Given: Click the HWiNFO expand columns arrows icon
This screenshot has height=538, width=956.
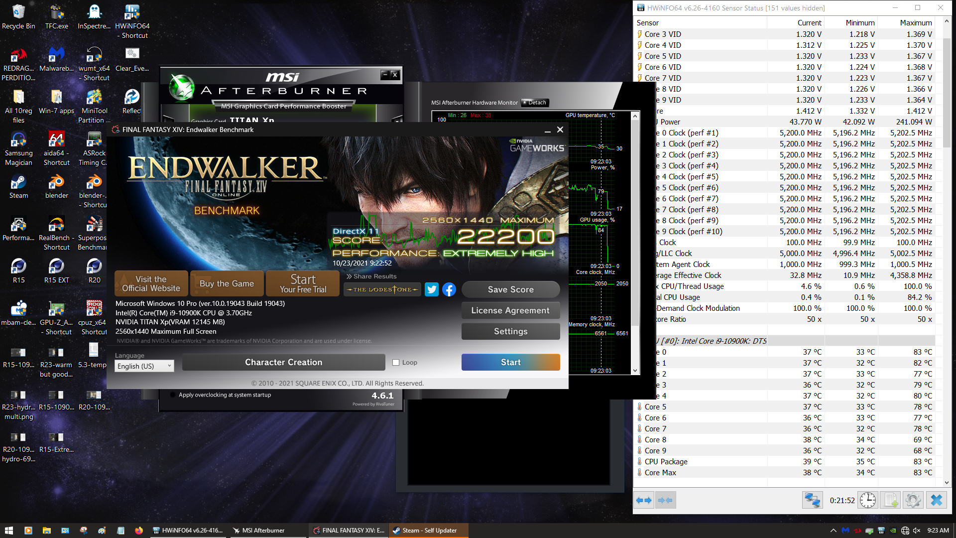Looking at the screenshot, I should point(644,500).
